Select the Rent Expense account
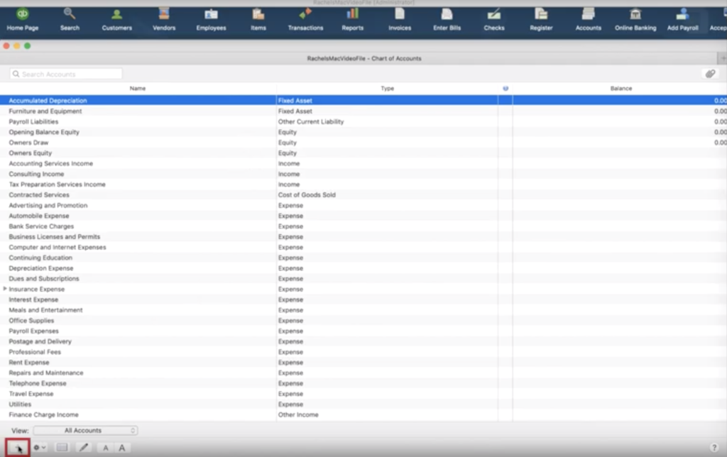This screenshot has height=457, width=727. point(363,363)
